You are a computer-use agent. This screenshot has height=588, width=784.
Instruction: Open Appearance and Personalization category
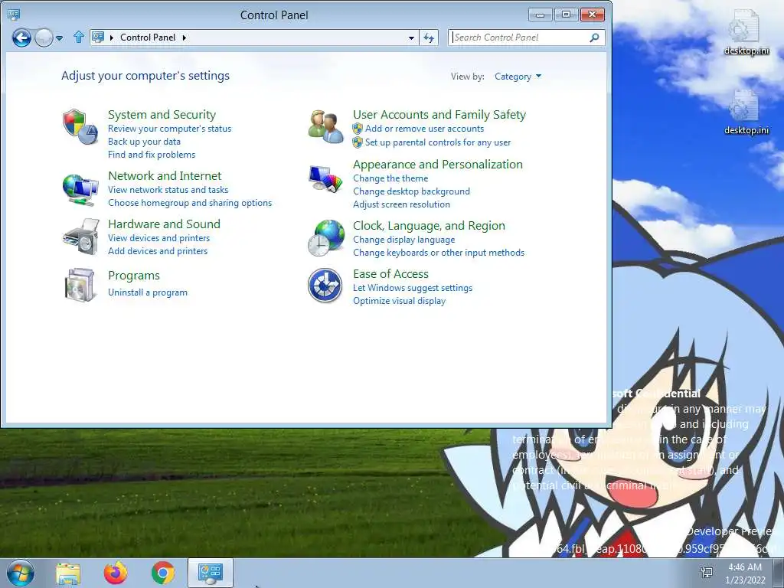[x=438, y=165]
